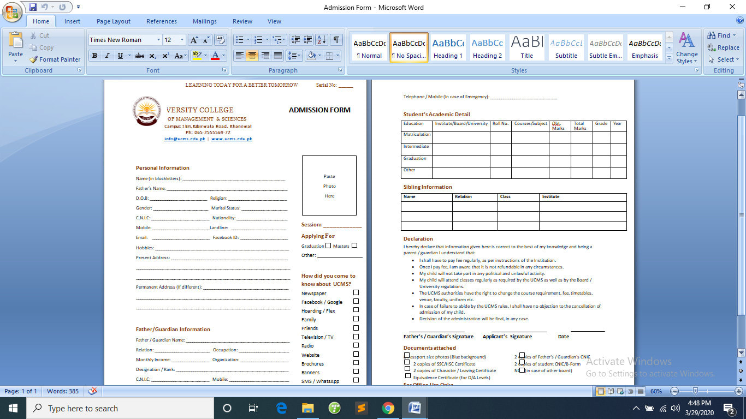Screen dimensions: 746x419
Task: Open the View tab
Action: click(275, 21)
